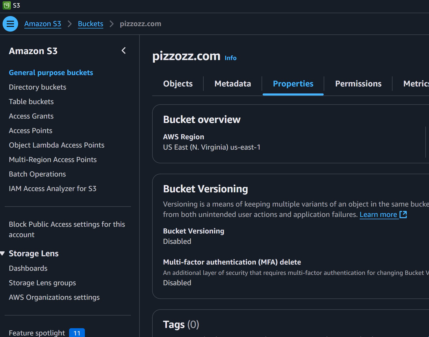The image size is (429, 337).
Task: Open Learn more about versioning link
Action: tap(378, 215)
